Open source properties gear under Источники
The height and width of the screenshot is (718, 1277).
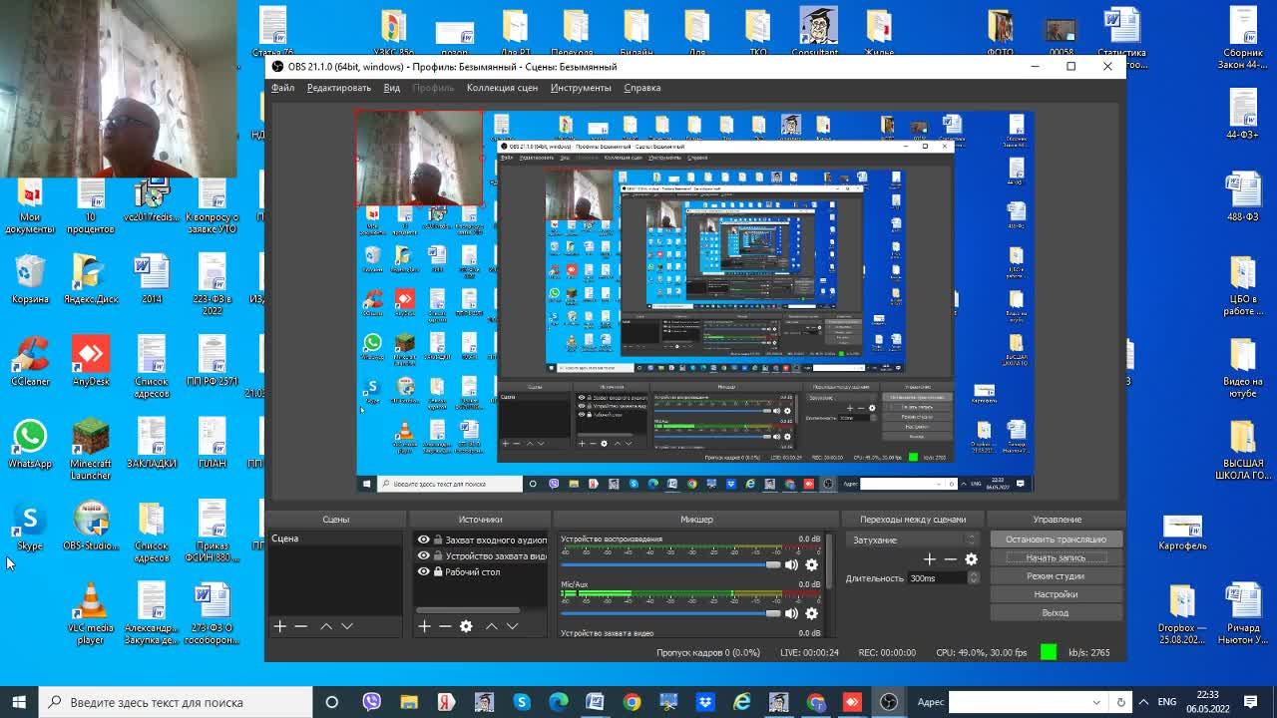coord(466,626)
